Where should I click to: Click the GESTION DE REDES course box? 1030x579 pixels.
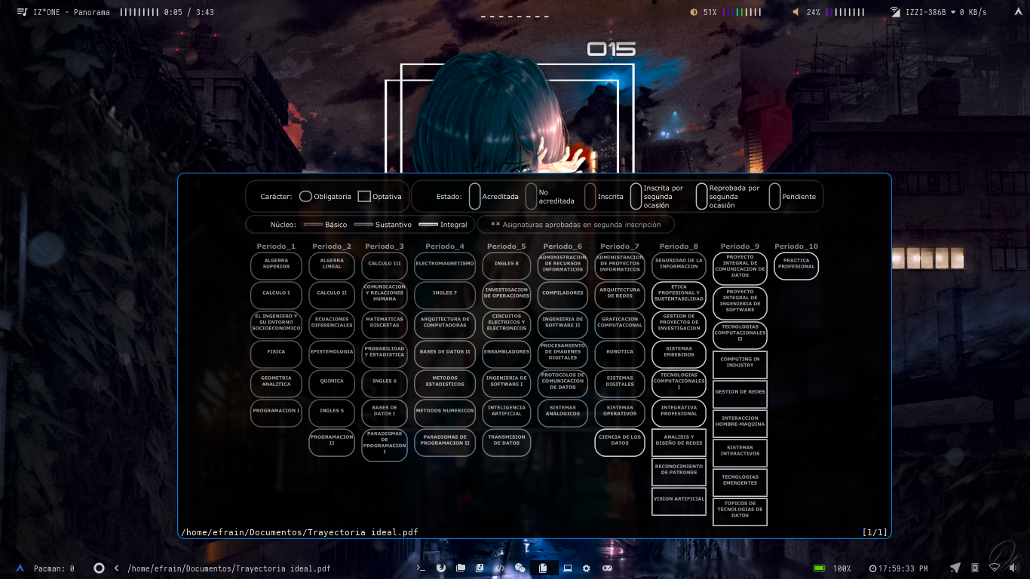point(740,394)
